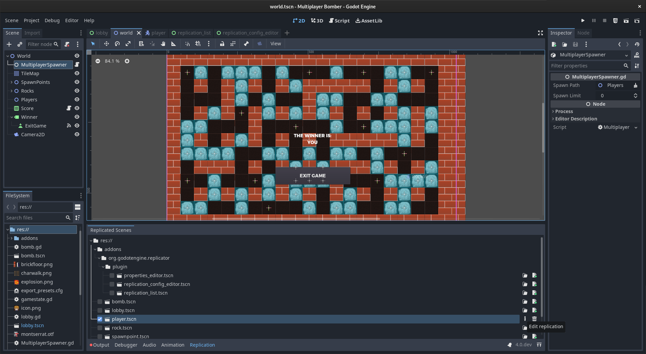Viewport: 646px width, 354px height.
Task: Switch to the lobby scene tab
Action: coord(98,33)
